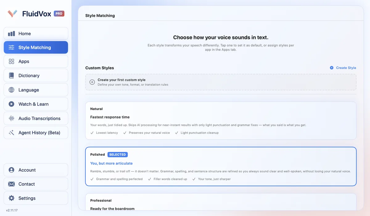This screenshot has width=370, height=216.
Task: Open the Home section
Action: pyautogui.click(x=36, y=34)
